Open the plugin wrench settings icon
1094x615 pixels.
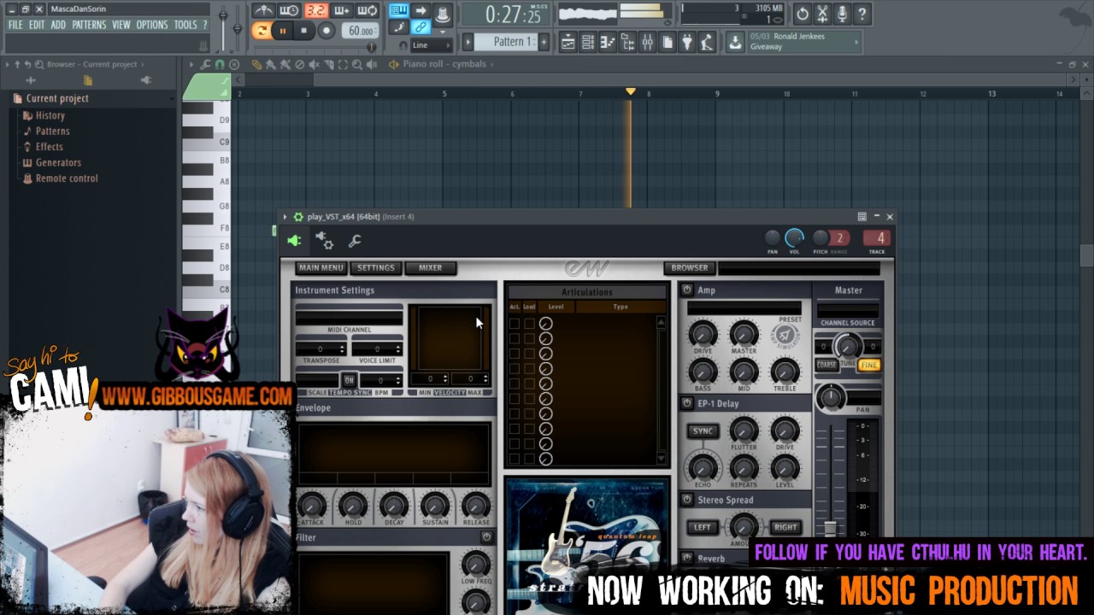coord(355,241)
